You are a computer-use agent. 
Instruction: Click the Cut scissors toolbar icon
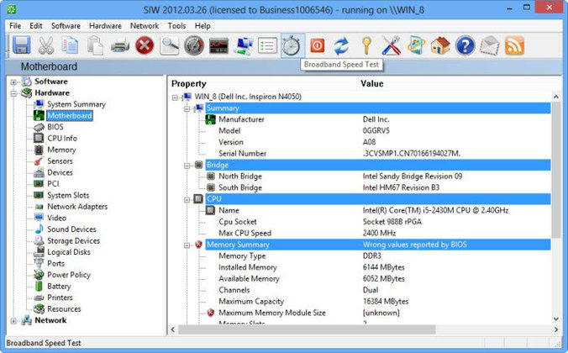coord(46,45)
